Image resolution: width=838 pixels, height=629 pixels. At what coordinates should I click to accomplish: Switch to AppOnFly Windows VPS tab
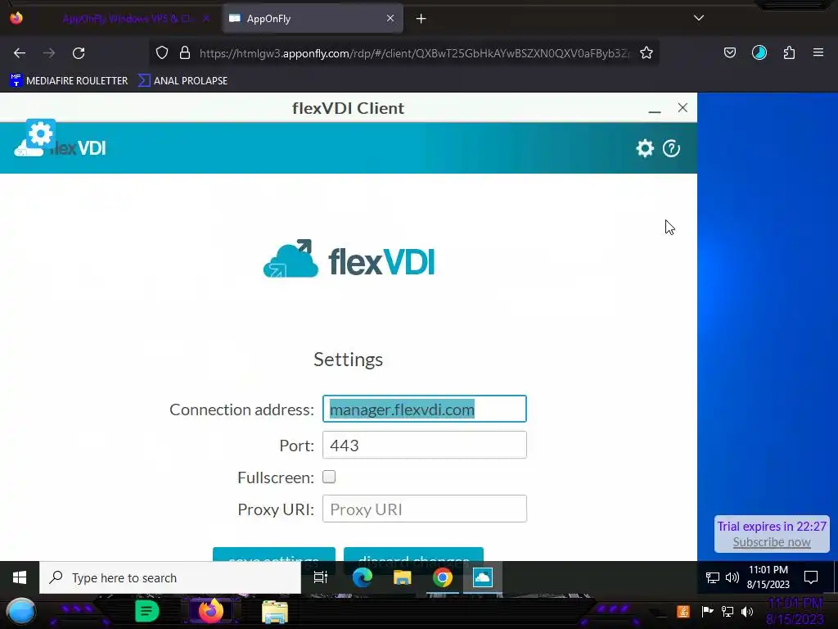(127, 19)
